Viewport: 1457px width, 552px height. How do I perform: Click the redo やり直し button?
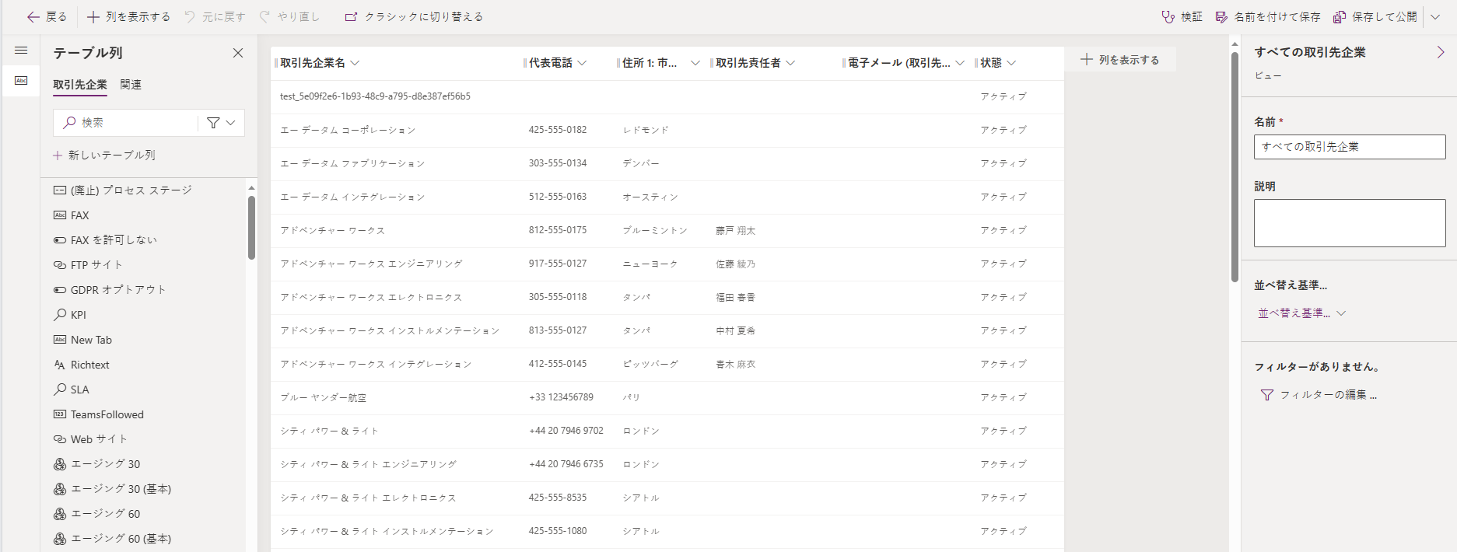pyautogui.click(x=289, y=16)
